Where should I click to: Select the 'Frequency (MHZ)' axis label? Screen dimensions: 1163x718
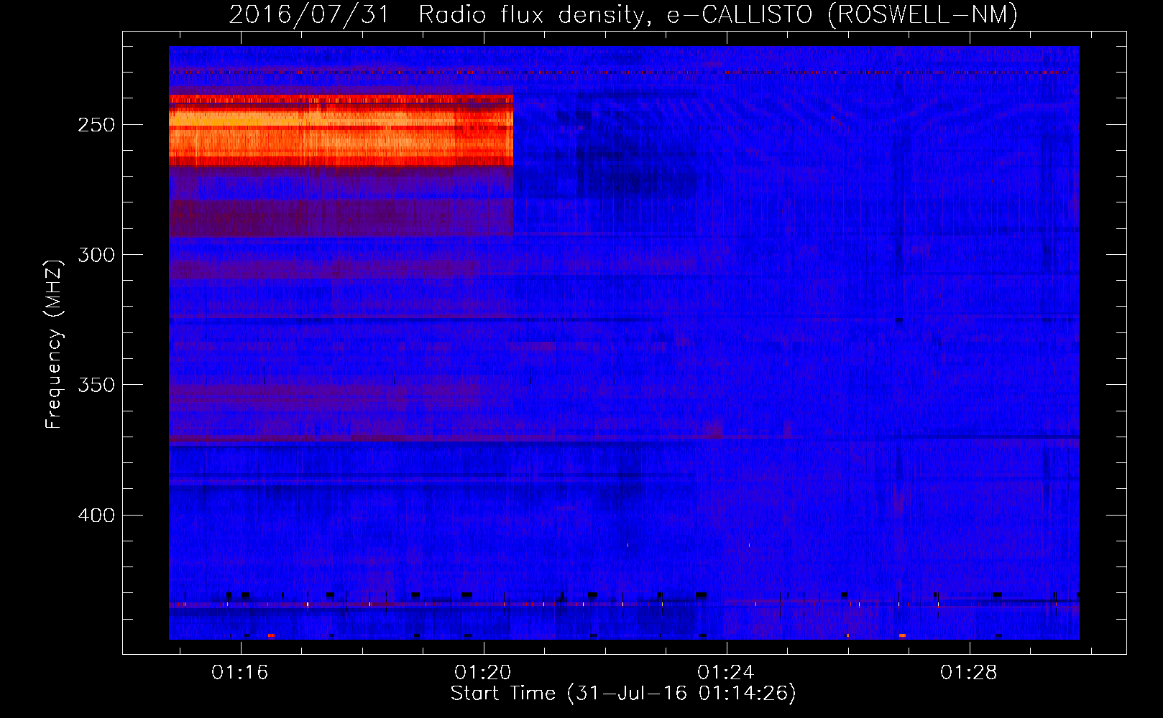[x=54, y=344]
